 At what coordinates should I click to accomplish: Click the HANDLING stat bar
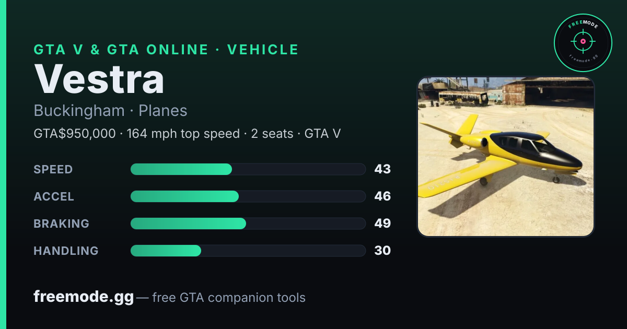pyautogui.click(x=248, y=251)
